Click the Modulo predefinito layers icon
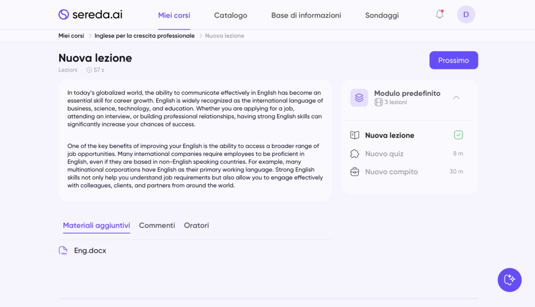 (359, 98)
